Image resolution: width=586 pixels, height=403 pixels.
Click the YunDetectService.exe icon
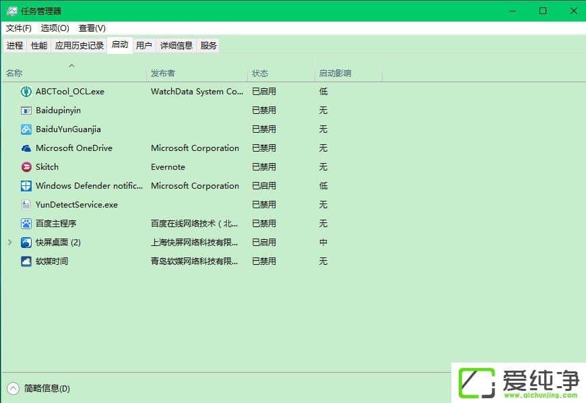point(26,205)
